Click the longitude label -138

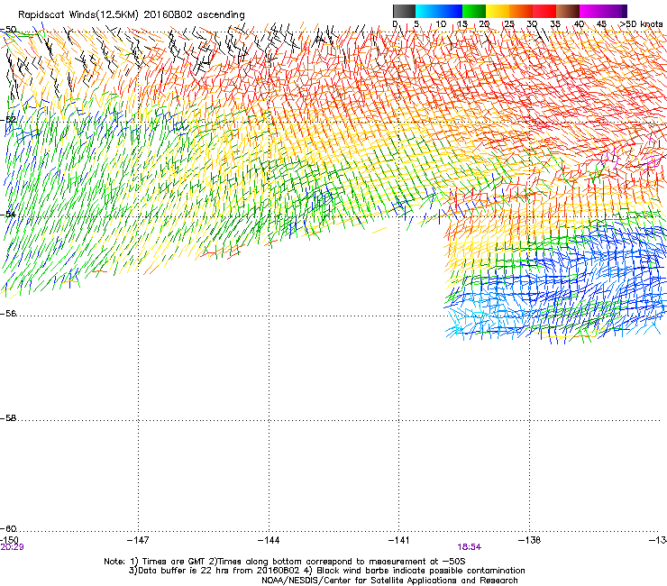pyautogui.click(x=530, y=540)
